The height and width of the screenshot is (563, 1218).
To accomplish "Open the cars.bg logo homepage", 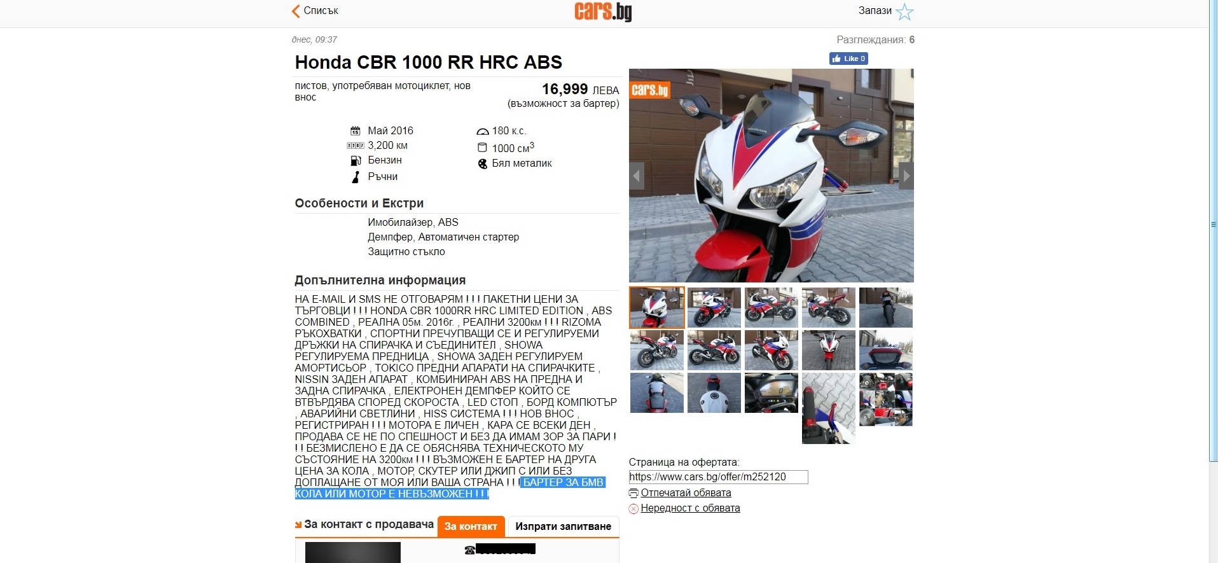I will point(602,11).
